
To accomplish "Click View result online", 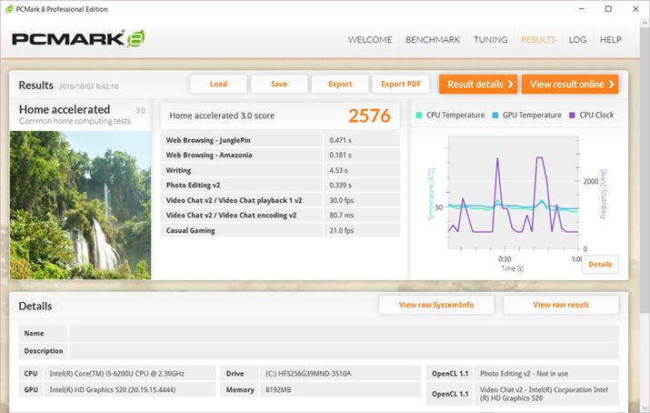I will (x=570, y=85).
